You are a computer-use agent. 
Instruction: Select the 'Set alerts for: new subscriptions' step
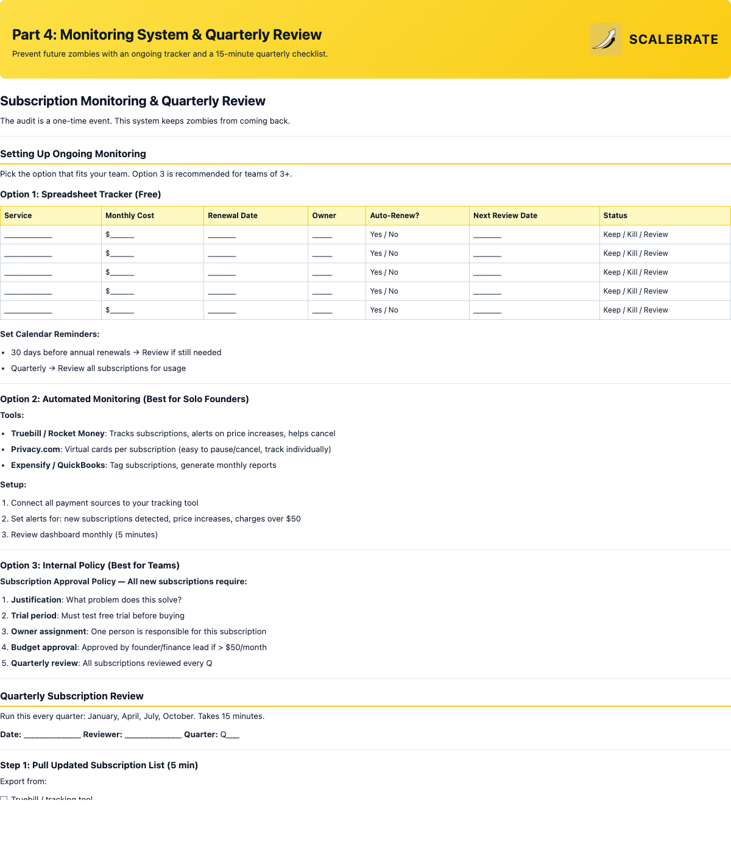point(156,519)
